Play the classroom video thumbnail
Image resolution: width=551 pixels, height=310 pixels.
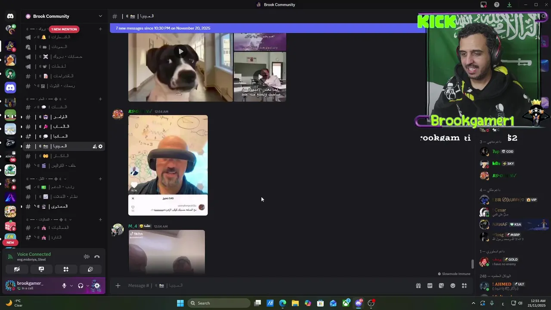[260, 77]
